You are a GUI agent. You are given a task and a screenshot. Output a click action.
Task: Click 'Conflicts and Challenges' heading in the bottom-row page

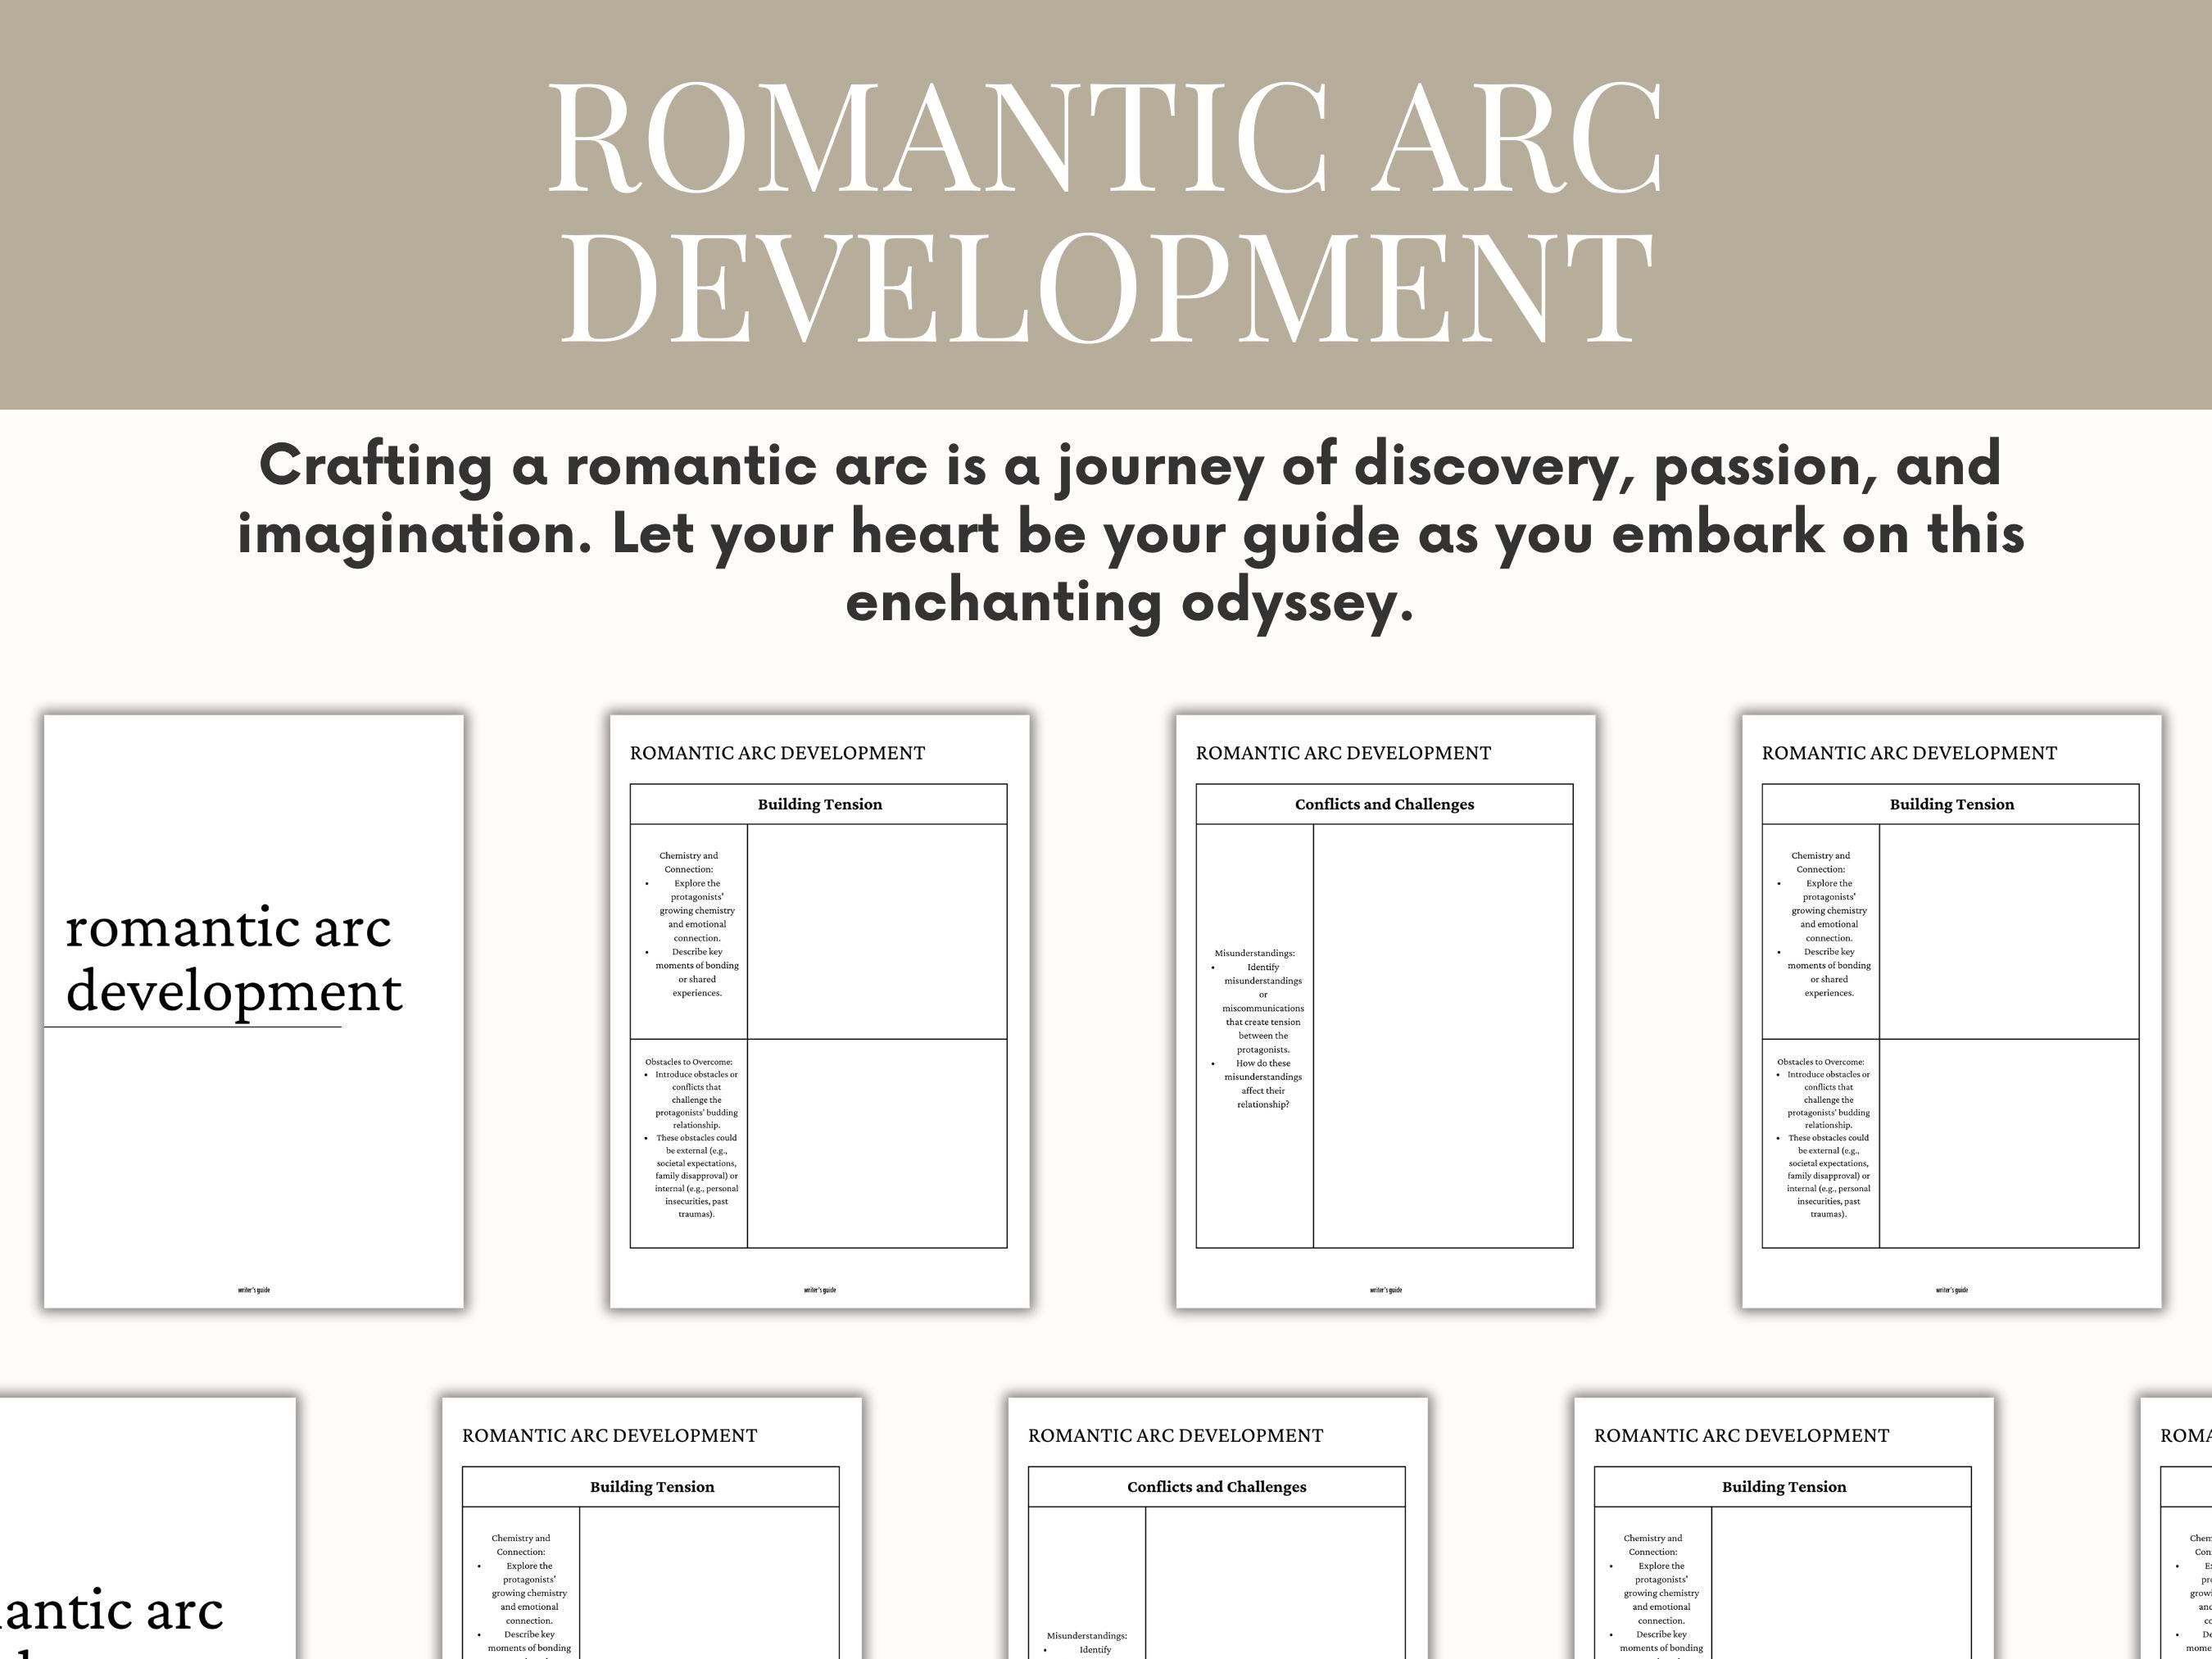[1216, 1487]
